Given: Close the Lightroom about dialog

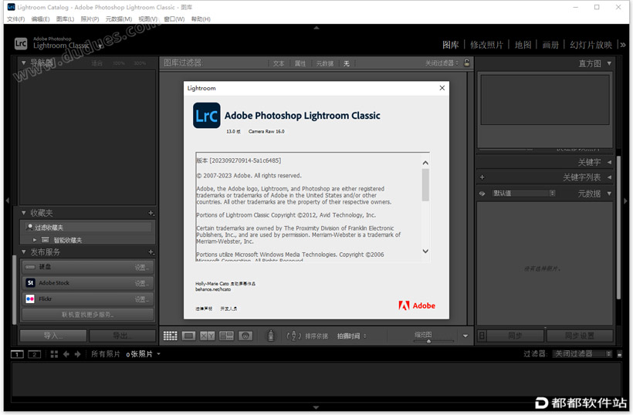Looking at the screenshot, I should 442,88.
